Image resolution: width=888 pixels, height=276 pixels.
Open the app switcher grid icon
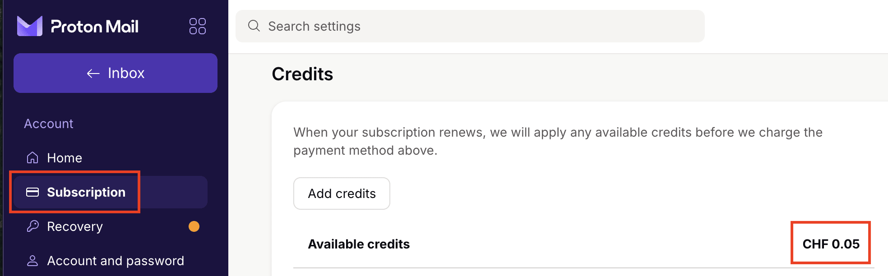click(197, 26)
